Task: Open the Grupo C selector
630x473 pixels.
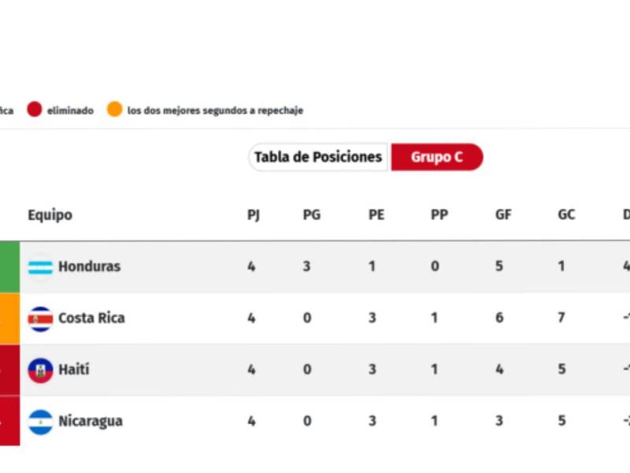Action: click(x=437, y=157)
